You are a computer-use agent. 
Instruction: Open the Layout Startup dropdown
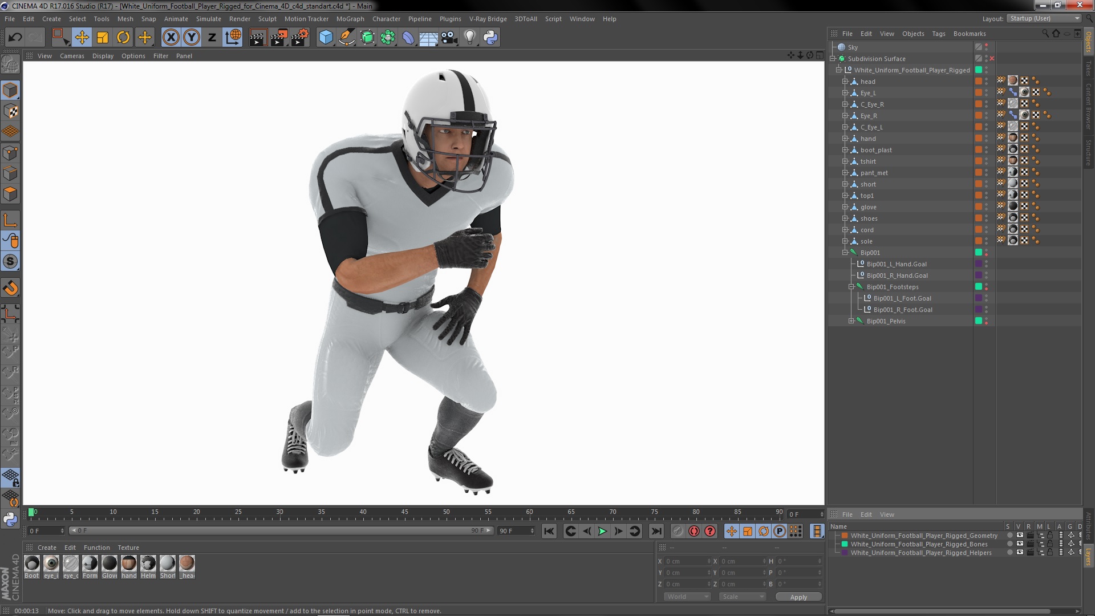point(1043,19)
